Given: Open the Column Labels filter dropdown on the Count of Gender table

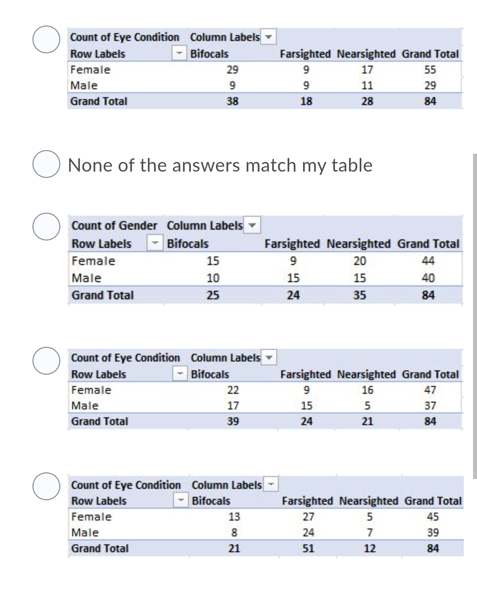Looking at the screenshot, I should pos(252,226).
